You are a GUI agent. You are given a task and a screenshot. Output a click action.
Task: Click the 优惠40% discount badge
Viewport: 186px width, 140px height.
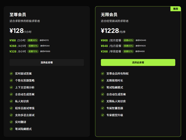point(128,40)
